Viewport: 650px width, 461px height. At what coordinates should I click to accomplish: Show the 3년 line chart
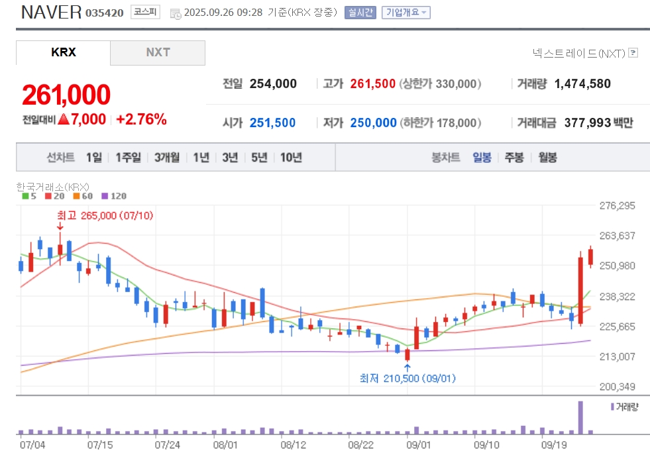click(230, 158)
